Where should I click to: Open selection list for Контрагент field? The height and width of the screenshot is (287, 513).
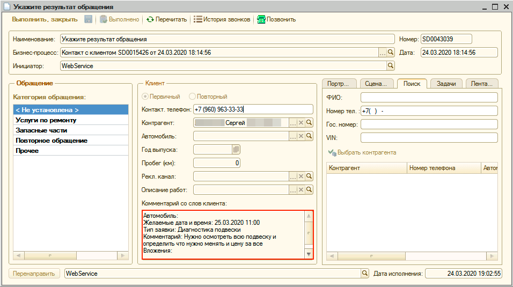click(x=293, y=123)
